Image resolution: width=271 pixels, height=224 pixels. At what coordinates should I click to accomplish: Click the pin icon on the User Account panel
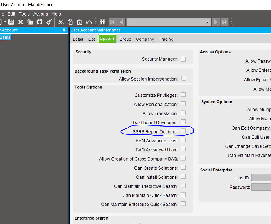64,30
